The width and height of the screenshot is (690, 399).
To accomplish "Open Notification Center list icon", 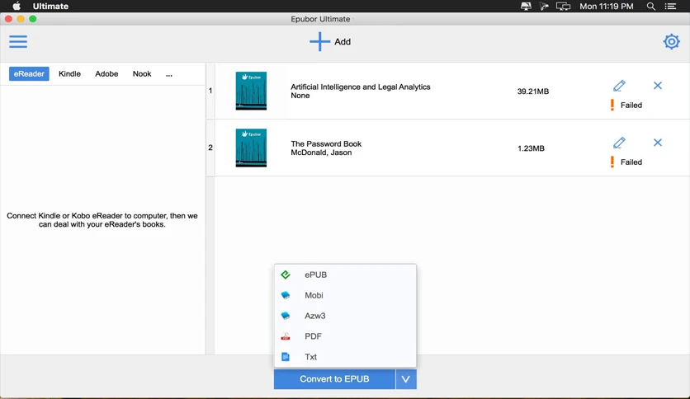I will click(670, 6).
